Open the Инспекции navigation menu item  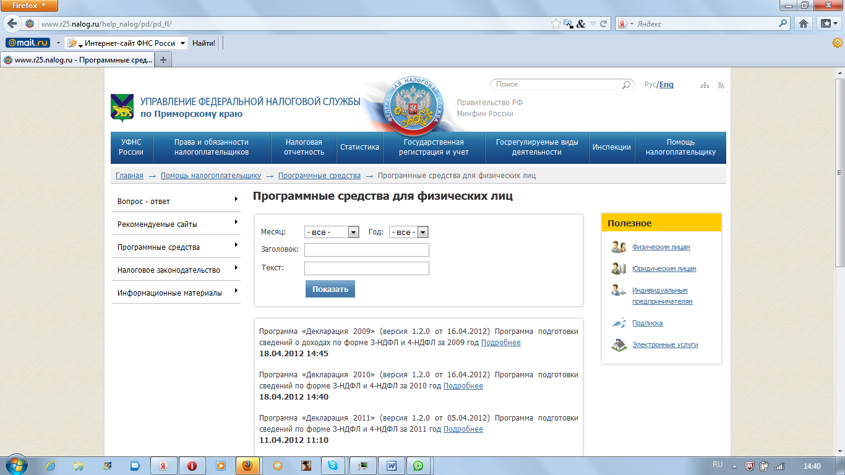pos(611,147)
